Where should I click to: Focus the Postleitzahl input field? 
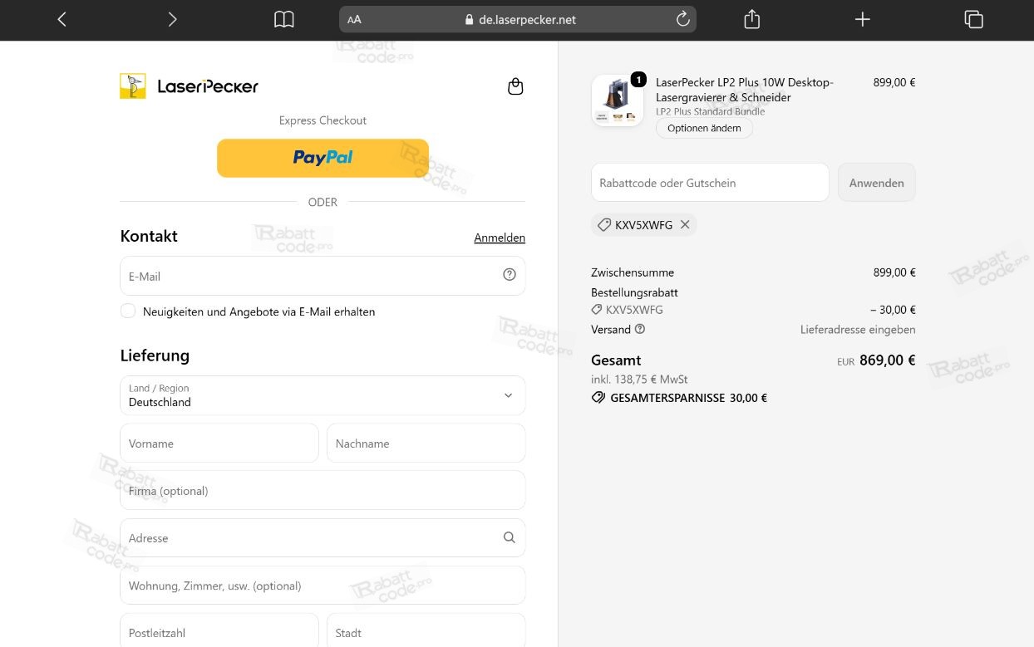[x=219, y=631]
